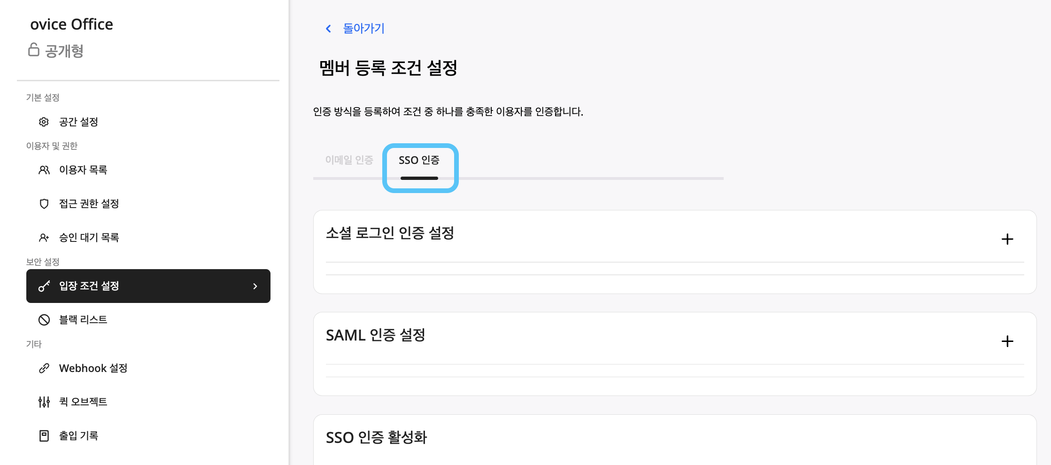Click the key icon in 입장 조건 설정
This screenshot has width=1051, height=465.
point(44,286)
